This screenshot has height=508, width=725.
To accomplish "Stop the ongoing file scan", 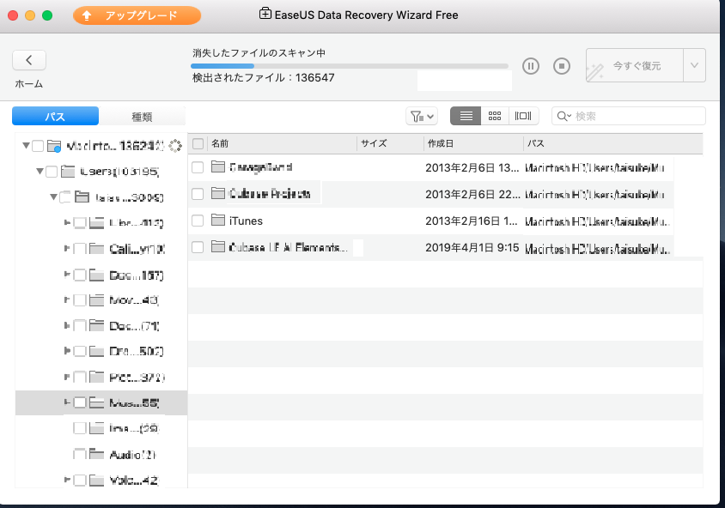I will click(x=562, y=66).
